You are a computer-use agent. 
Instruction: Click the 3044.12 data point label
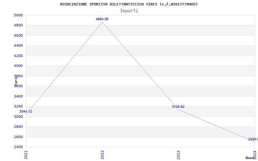(26, 111)
